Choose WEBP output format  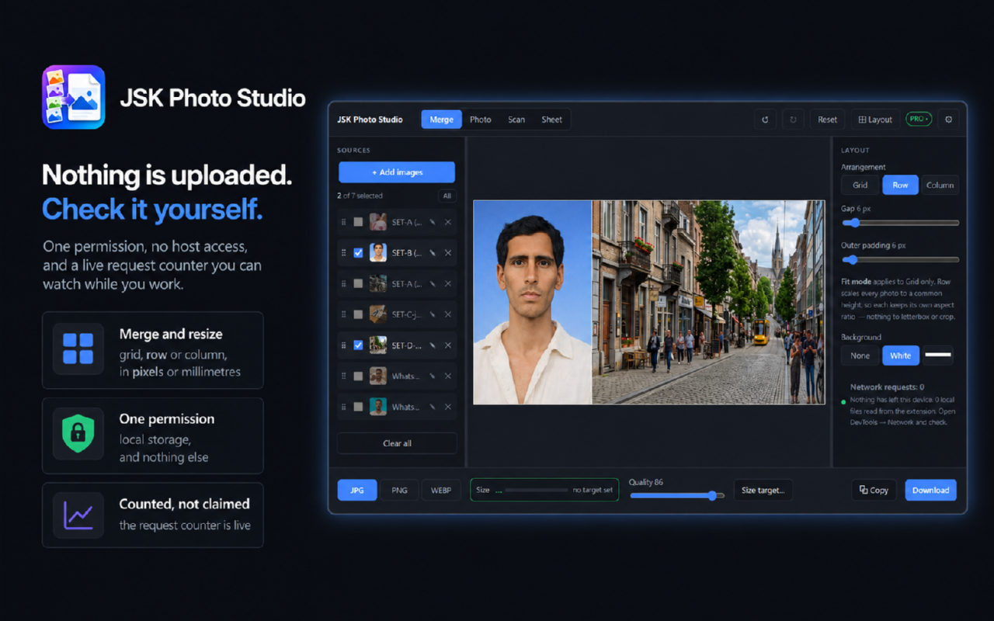[441, 491]
